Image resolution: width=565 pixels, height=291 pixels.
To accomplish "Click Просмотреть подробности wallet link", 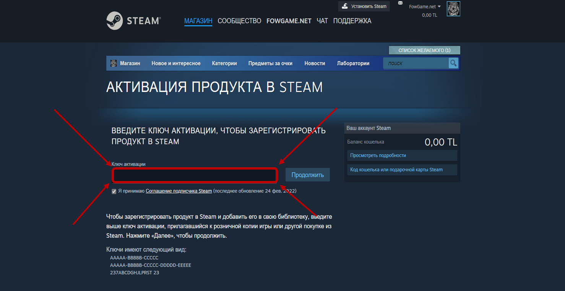I will [378, 155].
